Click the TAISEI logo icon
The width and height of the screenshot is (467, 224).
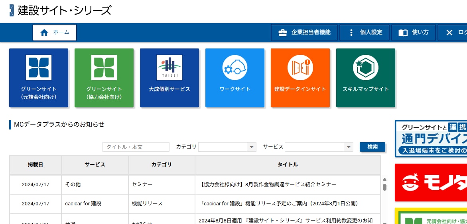pos(169,68)
